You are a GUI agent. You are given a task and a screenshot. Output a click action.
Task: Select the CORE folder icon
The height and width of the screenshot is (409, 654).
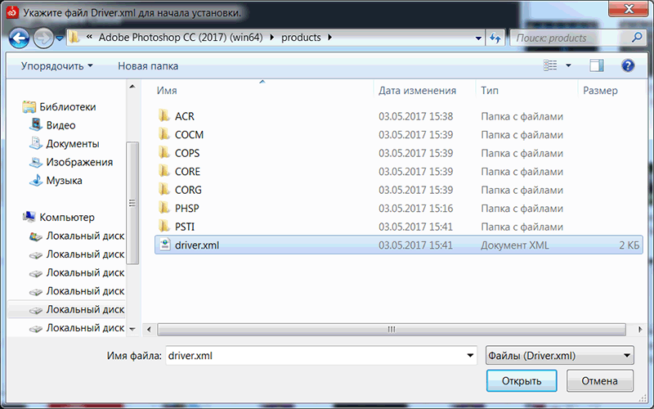pos(164,171)
